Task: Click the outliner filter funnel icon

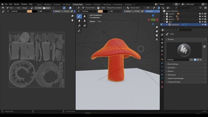Action: (x=201, y=8)
